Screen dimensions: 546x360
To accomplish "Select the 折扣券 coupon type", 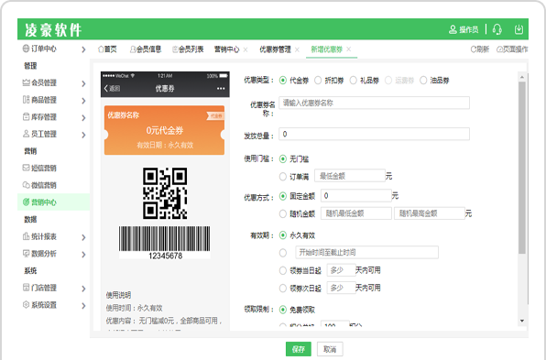I will (318, 81).
